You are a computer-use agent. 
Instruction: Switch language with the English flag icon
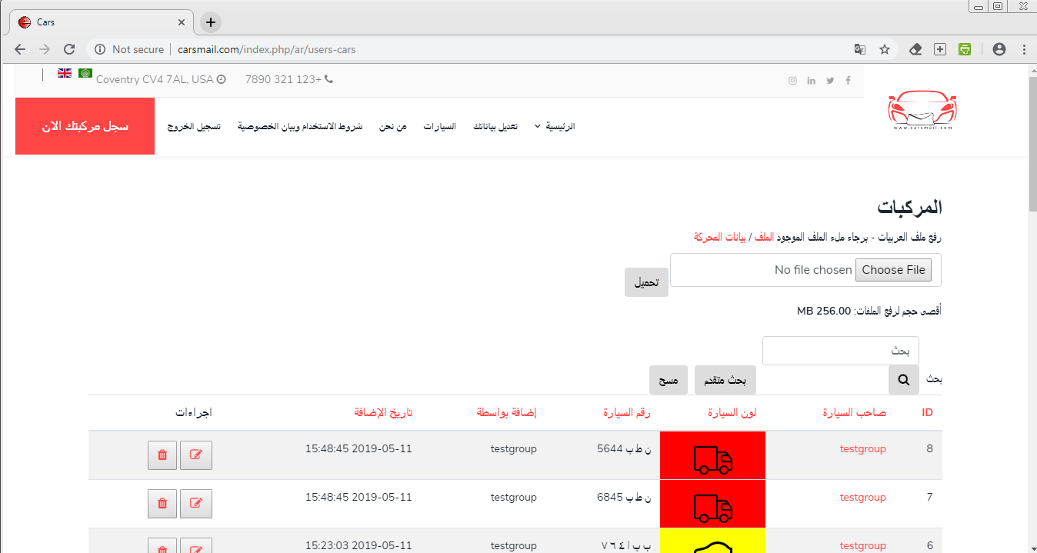pyautogui.click(x=65, y=74)
